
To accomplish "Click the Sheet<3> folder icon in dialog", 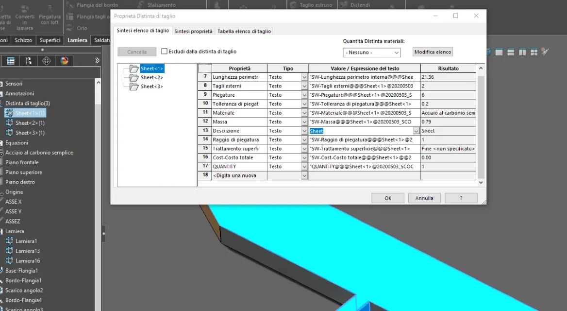I will pos(134,86).
